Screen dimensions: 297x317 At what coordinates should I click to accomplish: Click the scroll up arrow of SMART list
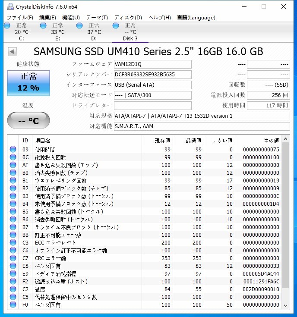[286, 139]
